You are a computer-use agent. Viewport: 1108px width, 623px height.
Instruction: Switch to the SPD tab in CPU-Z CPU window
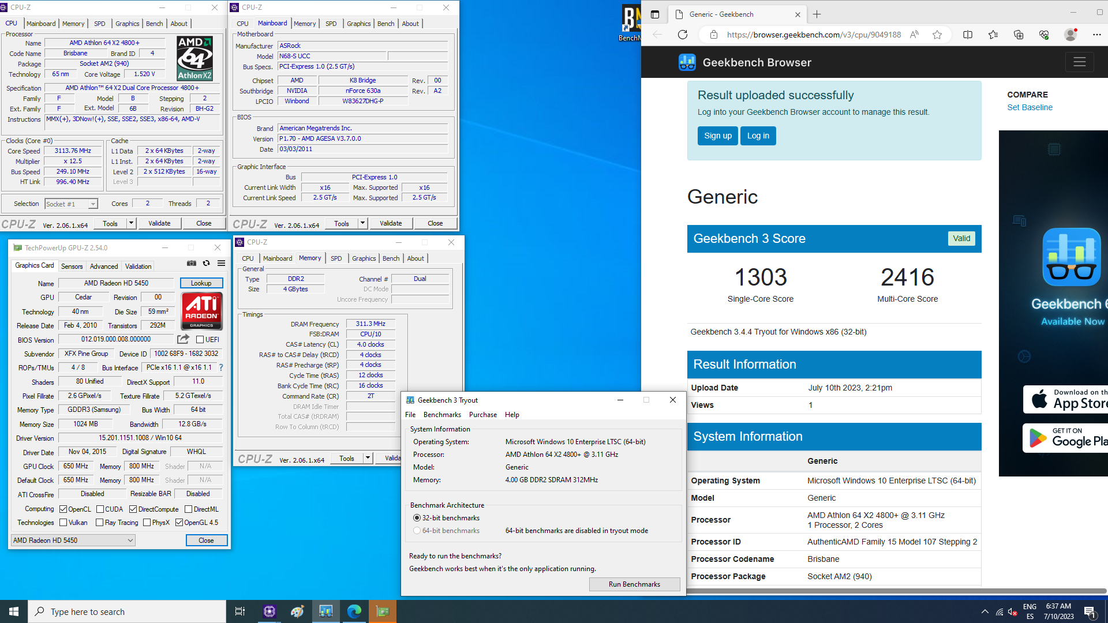(x=100, y=24)
